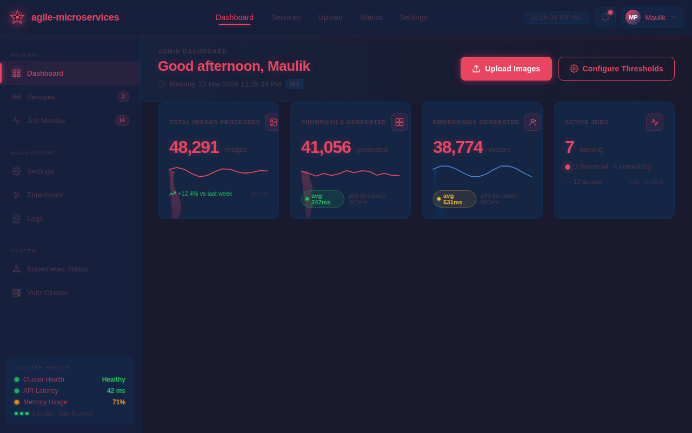Image resolution: width=692 pixels, height=433 pixels.
Task: Click the grid icon on Thumbnails Generated card
Action: pos(400,122)
